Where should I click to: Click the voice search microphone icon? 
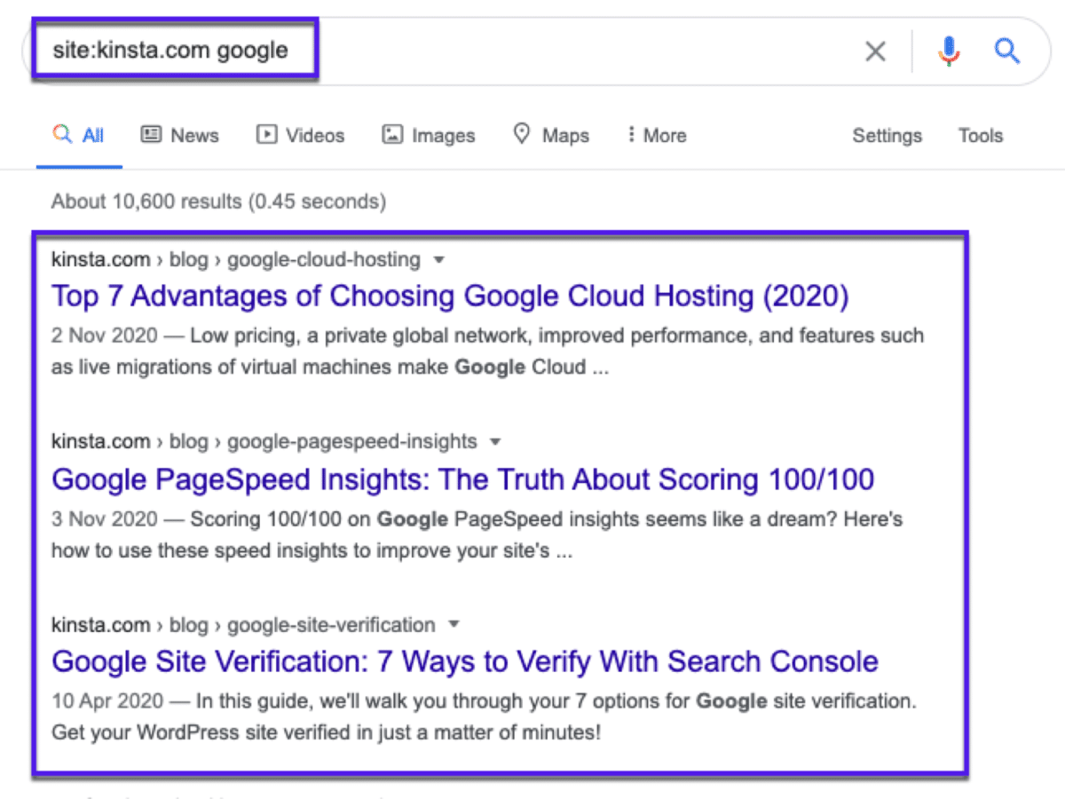point(949,51)
